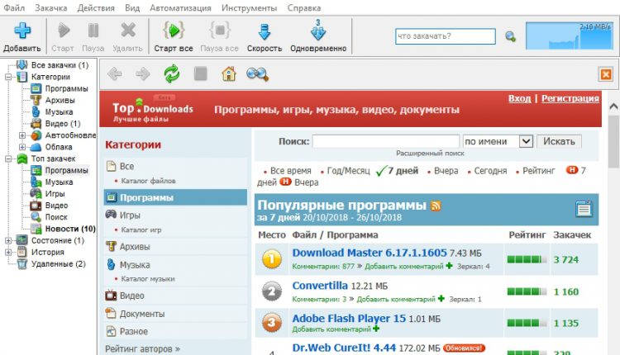Click the Вход login link
Viewport: 620px width, 355px height.
click(519, 98)
